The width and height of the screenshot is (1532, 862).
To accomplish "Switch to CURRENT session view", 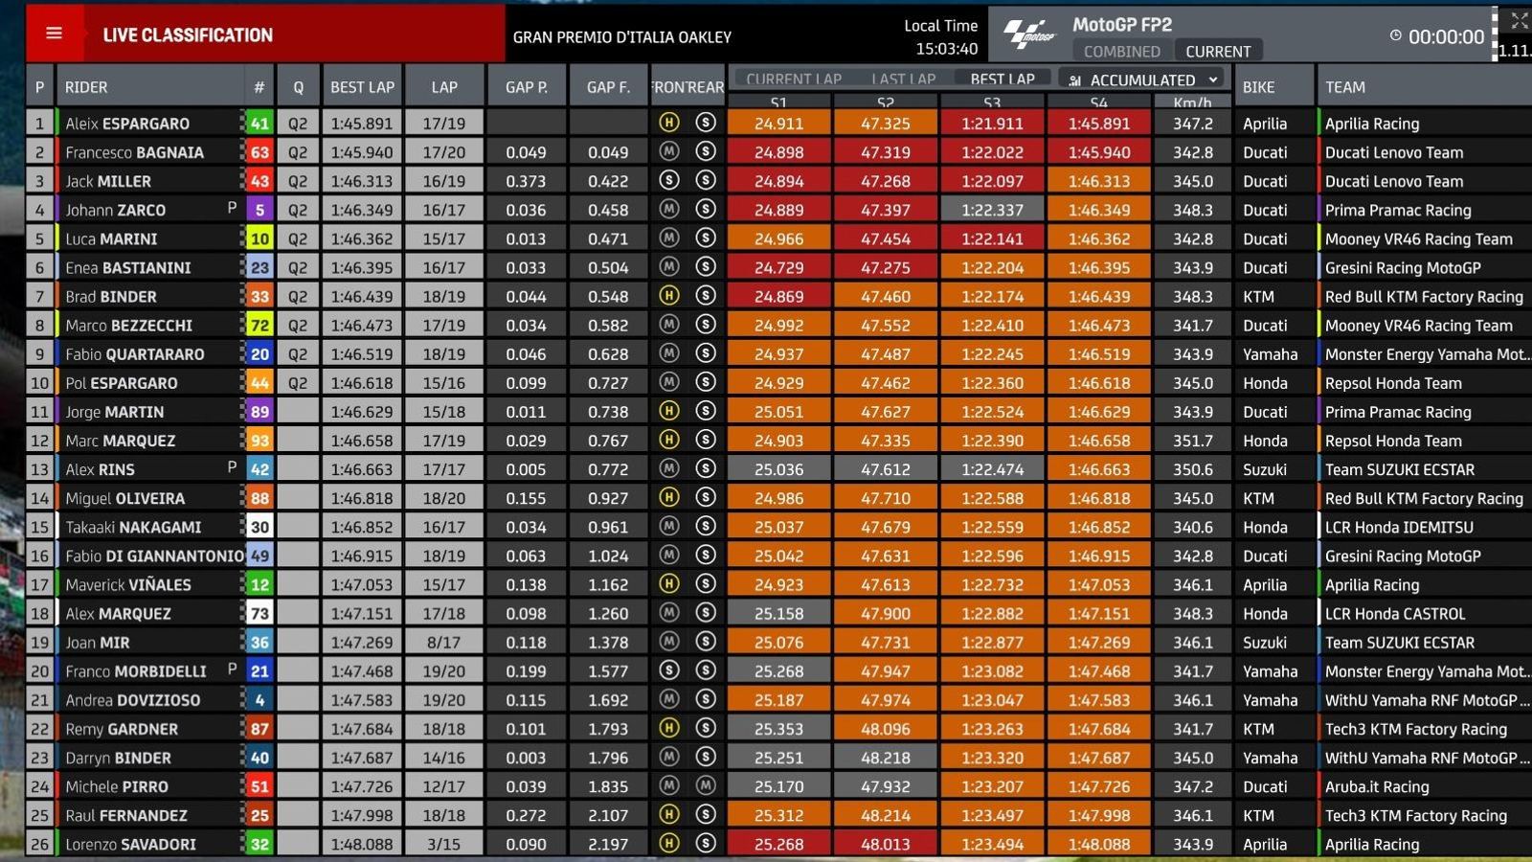I will click(1218, 52).
